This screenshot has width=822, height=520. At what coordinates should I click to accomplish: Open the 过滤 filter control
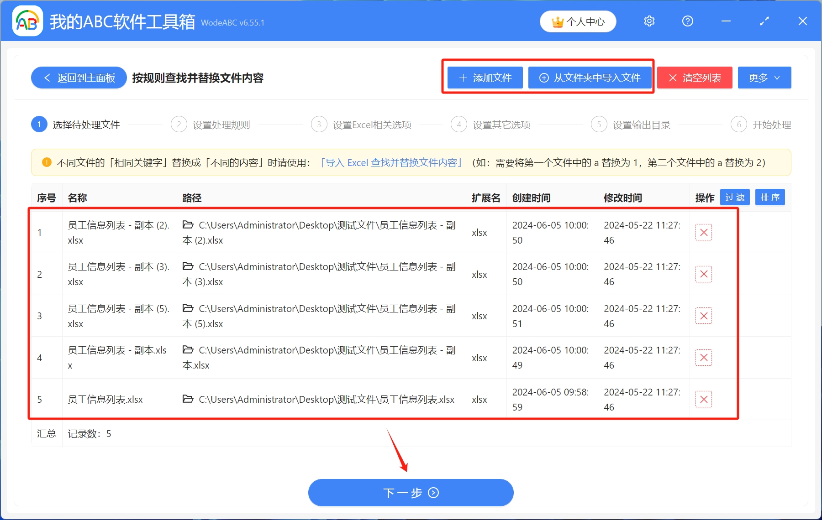tap(735, 197)
